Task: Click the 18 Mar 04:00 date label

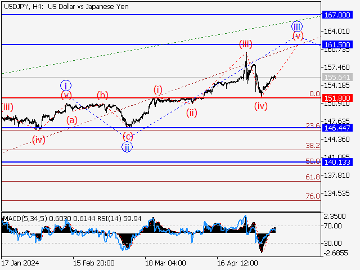Action: (165, 263)
